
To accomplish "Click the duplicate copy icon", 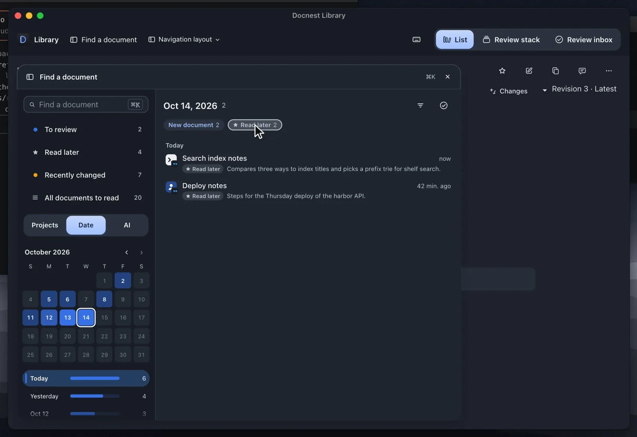I will (555, 71).
